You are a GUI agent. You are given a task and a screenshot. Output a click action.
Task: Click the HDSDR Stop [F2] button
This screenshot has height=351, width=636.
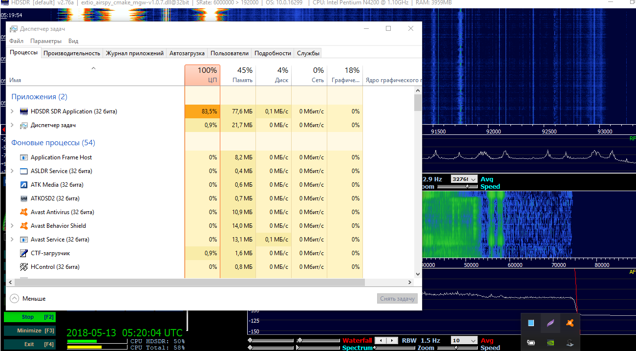29,317
